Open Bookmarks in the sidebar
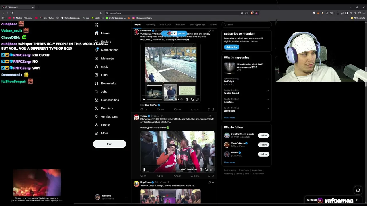The width and height of the screenshot is (367, 206). 105,83
